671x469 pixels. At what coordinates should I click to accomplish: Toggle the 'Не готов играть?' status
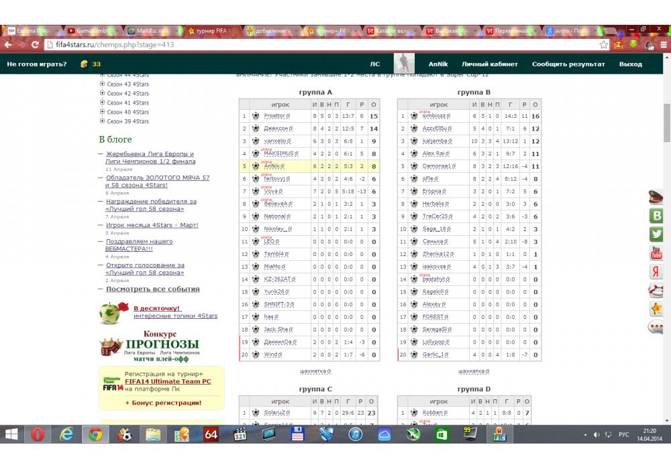[37, 64]
